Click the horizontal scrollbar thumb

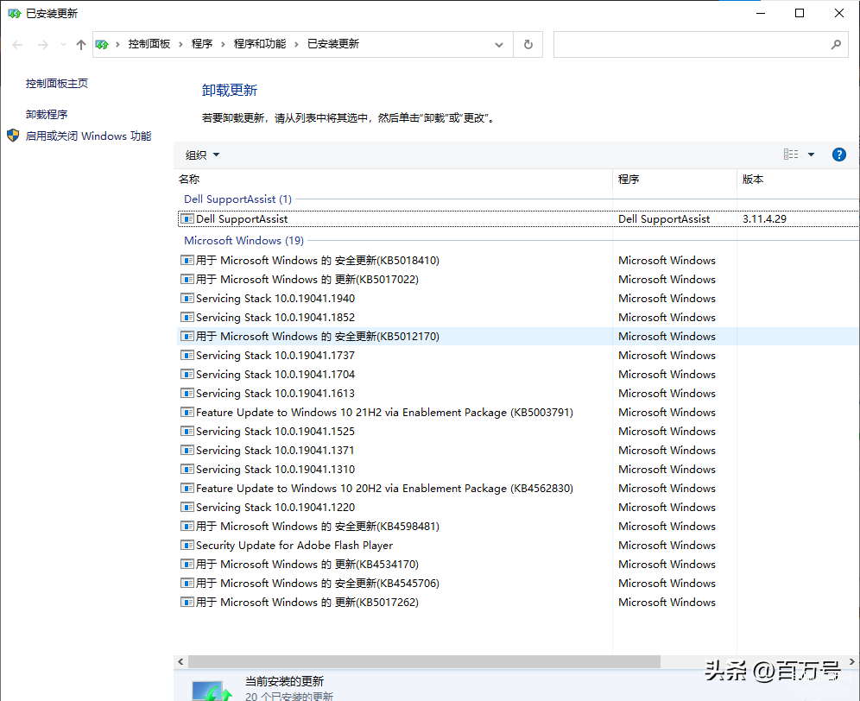click(425, 662)
